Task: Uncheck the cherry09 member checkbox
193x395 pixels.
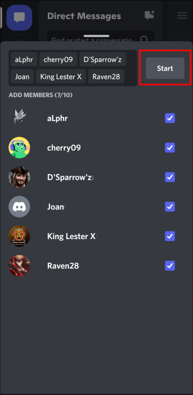Action: (170, 148)
